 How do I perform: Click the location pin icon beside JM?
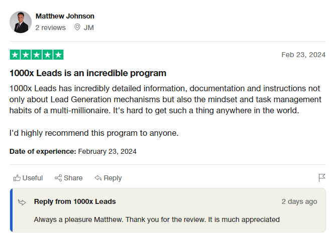[x=77, y=28]
